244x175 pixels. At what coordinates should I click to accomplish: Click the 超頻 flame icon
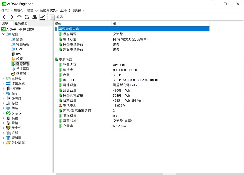(x=13, y=59)
